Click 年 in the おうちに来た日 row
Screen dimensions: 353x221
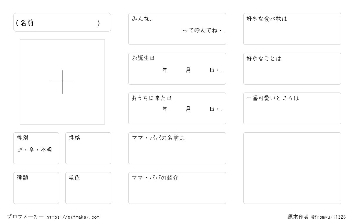point(165,109)
